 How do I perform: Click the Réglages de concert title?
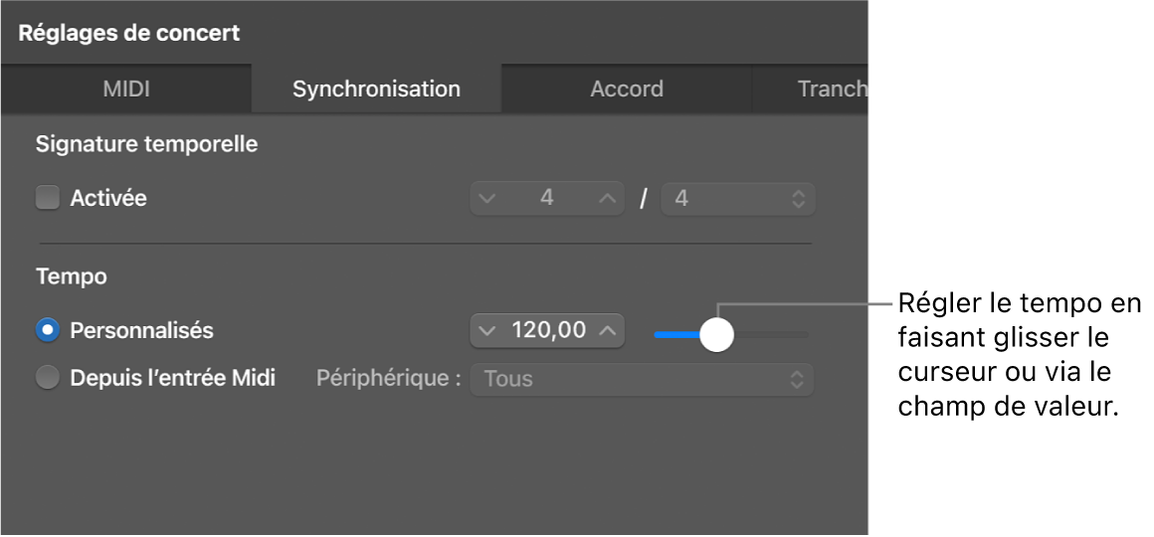[x=129, y=33]
